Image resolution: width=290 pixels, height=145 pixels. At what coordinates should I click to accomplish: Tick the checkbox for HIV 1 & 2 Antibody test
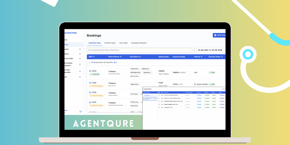pos(159,95)
